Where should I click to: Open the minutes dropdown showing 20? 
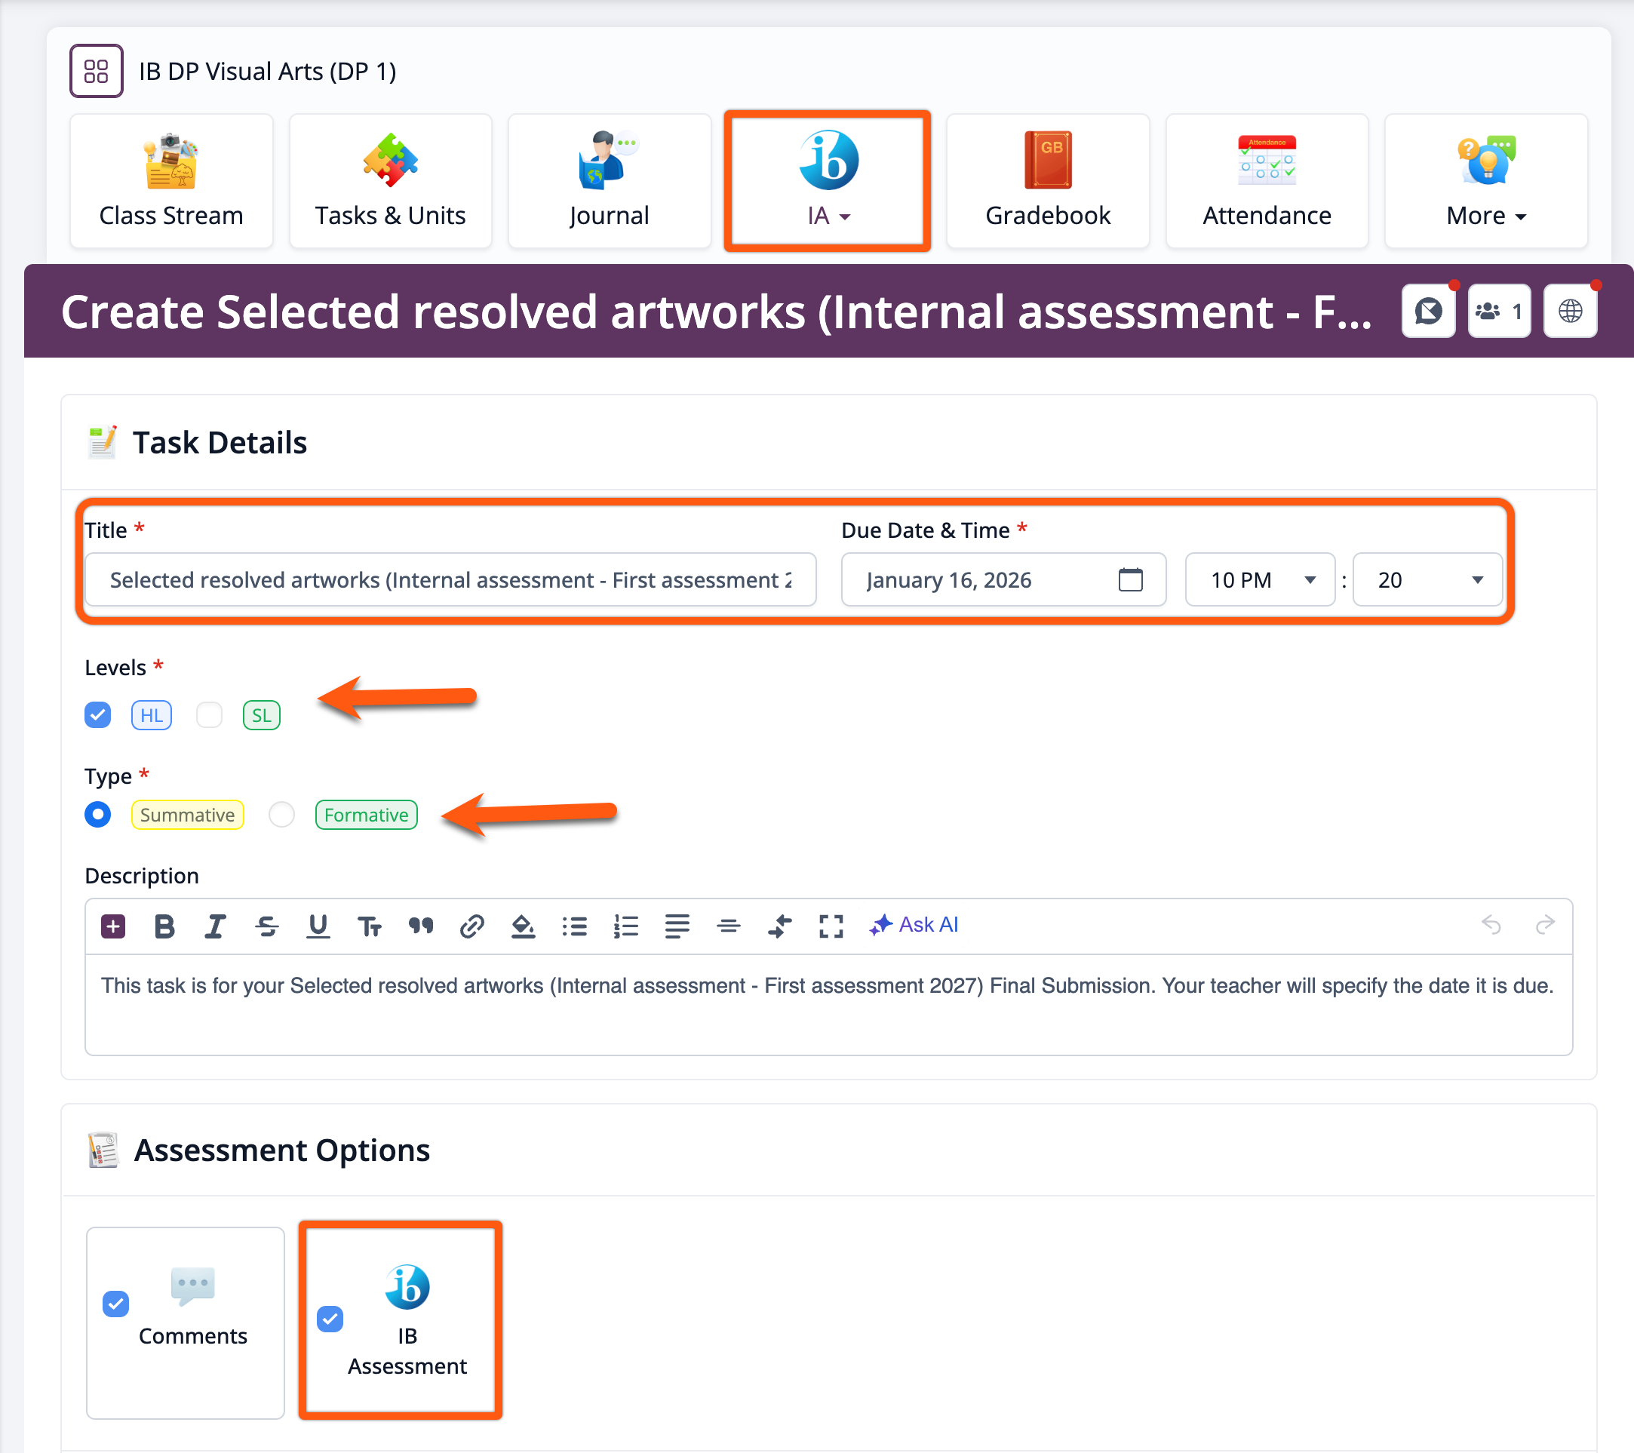point(1427,579)
